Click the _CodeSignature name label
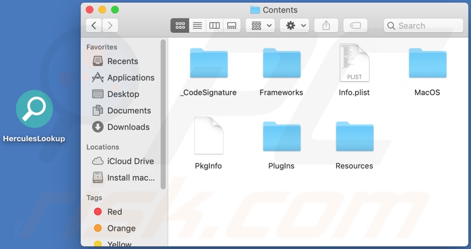Image resolution: width=471 pixels, height=249 pixels. pos(209,92)
